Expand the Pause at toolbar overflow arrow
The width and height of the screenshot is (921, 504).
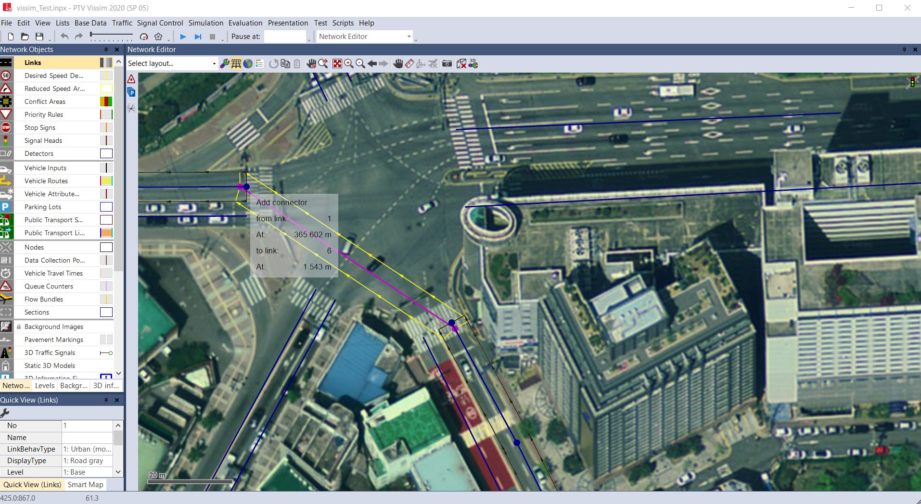pos(309,39)
